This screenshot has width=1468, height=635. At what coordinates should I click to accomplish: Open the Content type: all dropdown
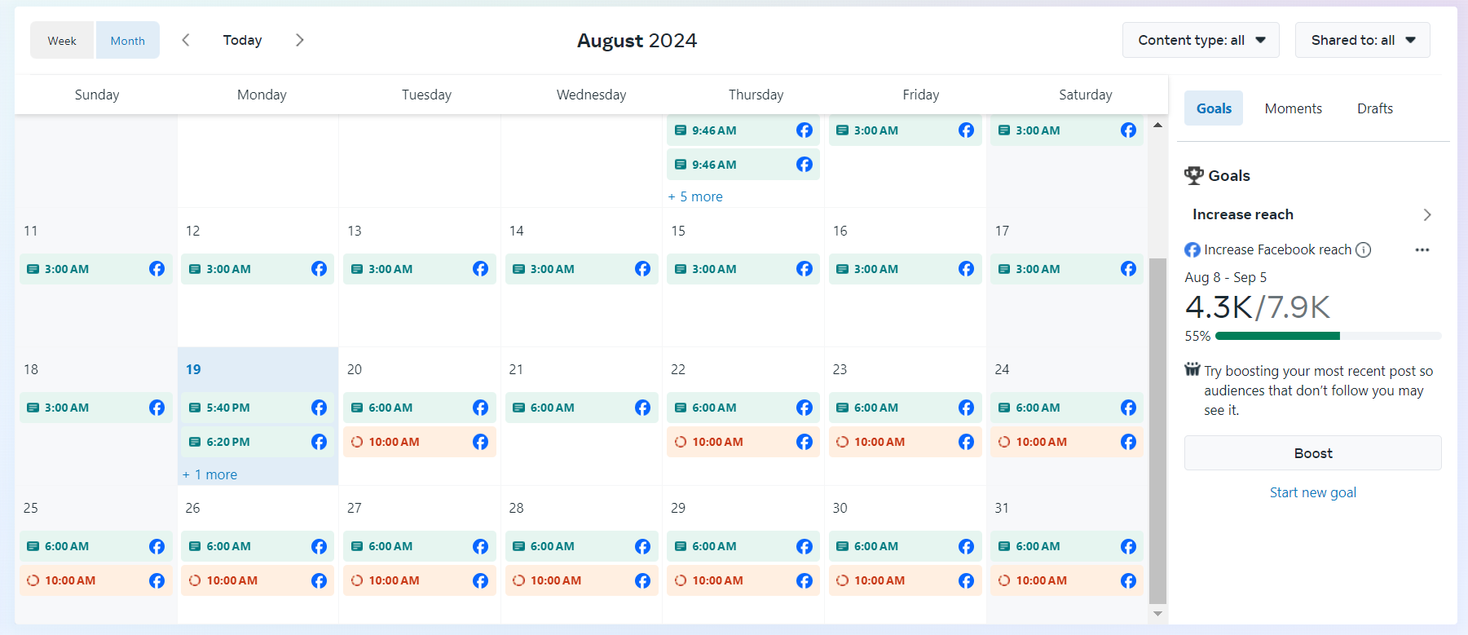(x=1201, y=40)
